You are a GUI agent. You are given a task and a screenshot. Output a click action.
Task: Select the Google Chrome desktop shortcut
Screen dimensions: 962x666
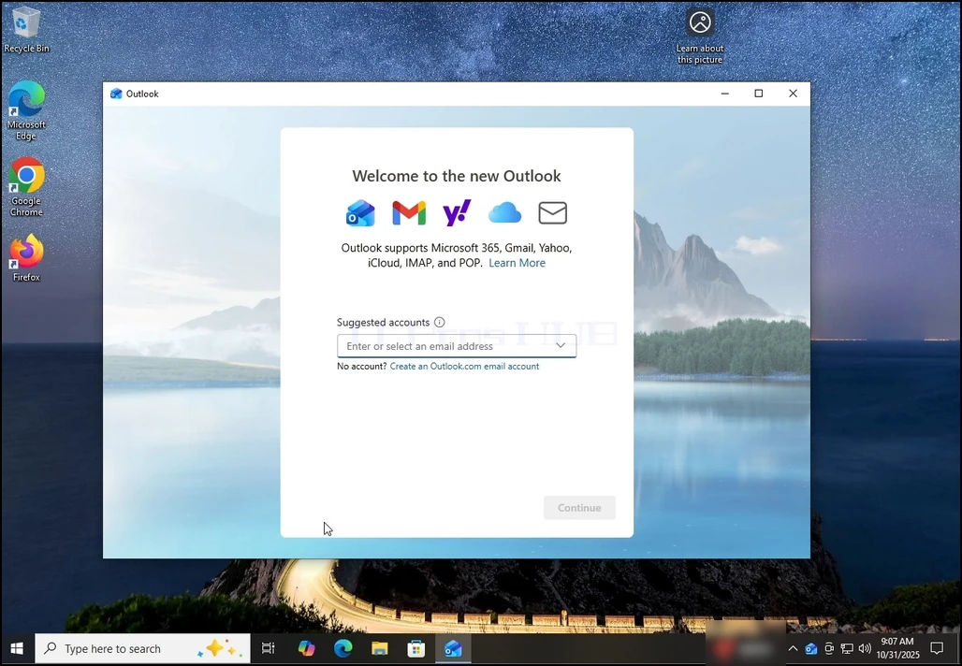(26, 186)
